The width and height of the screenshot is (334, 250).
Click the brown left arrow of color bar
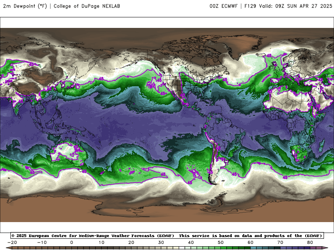coord(8,248)
